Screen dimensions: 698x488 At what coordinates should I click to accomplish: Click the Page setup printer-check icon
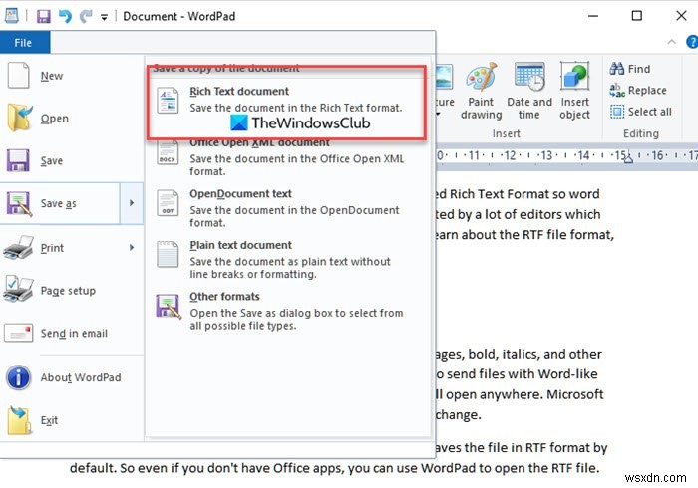tap(18, 290)
